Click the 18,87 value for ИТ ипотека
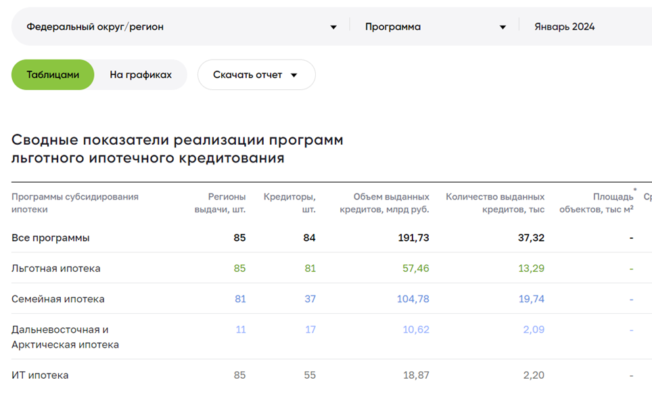 tap(416, 375)
